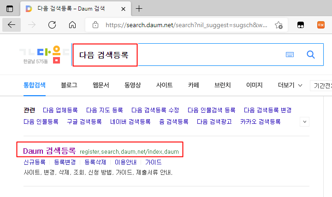The image size is (332, 197).
Task: Open the 가이드 sublink
Action: (x=153, y=162)
